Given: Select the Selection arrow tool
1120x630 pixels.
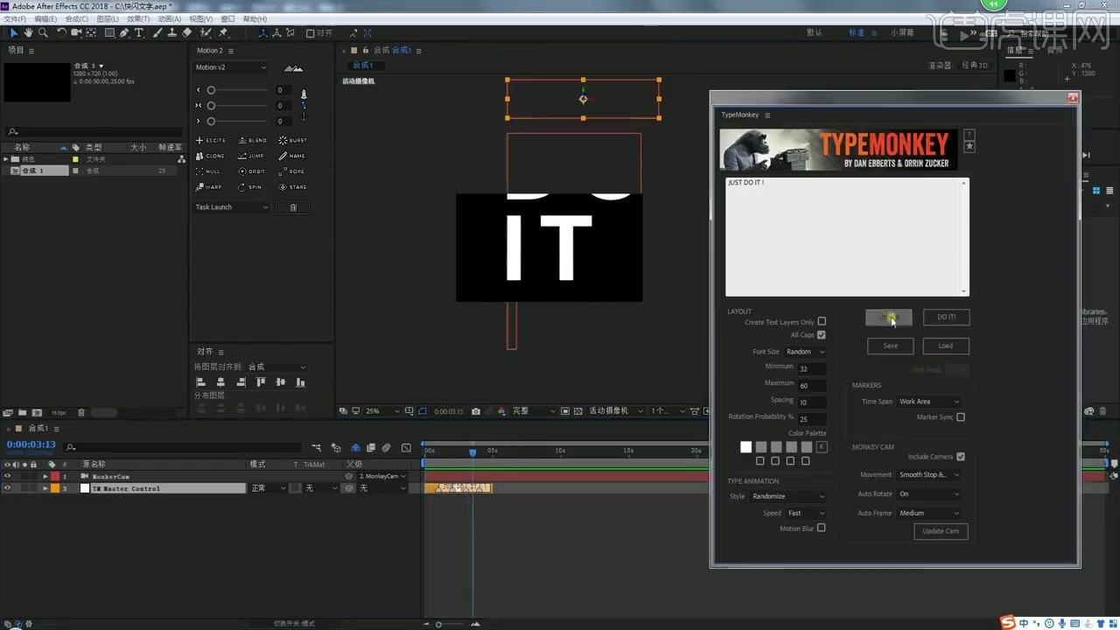Looking at the screenshot, I should coord(14,33).
